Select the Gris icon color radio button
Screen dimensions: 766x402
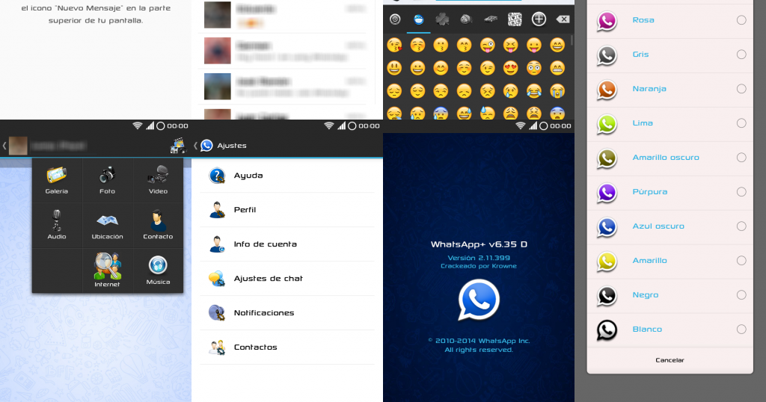tap(741, 54)
